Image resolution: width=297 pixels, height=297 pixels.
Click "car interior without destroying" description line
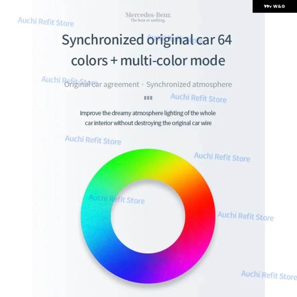(148, 123)
